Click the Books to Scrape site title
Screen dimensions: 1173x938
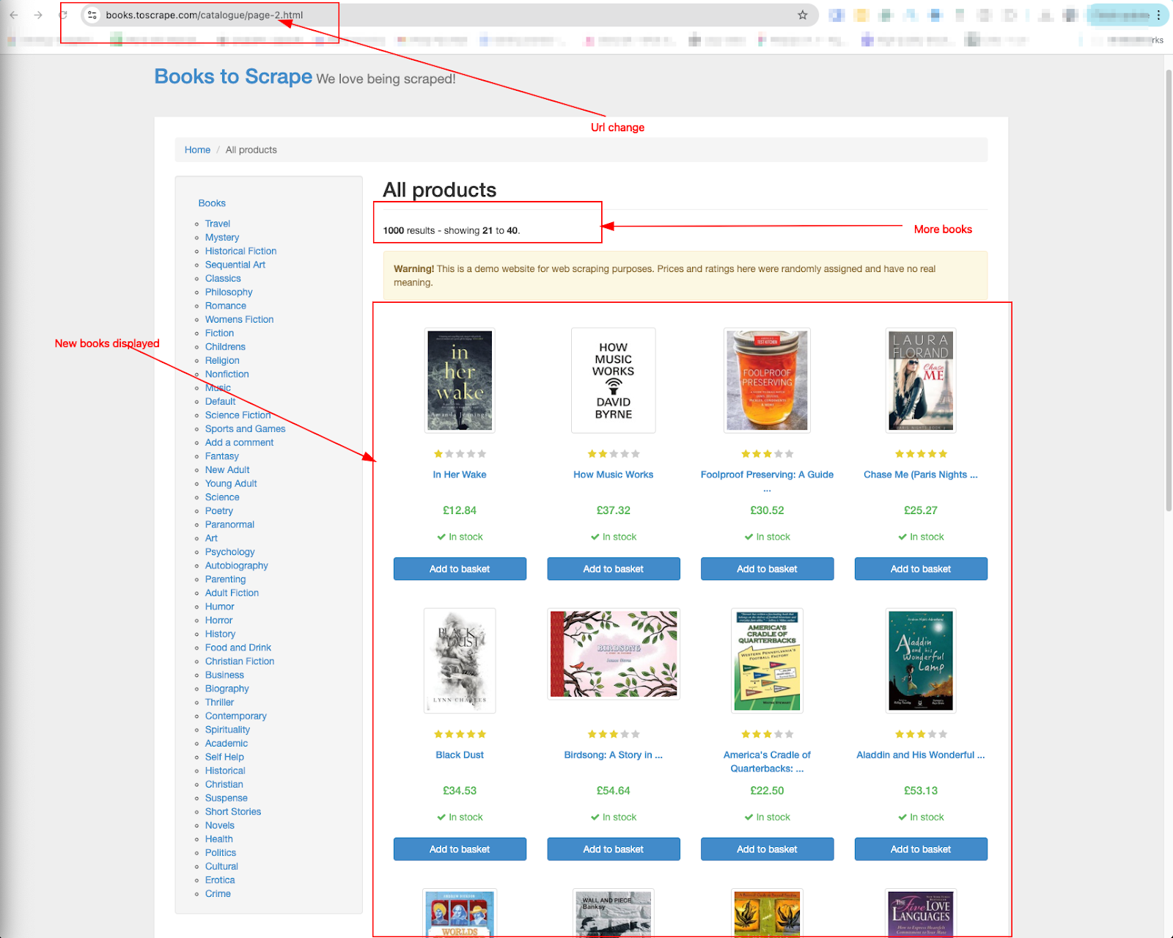[x=233, y=76]
